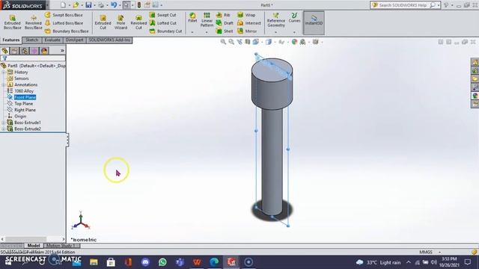Pick the Lofted Cut feature
This screenshot has width=479, height=269.
(163, 23)
